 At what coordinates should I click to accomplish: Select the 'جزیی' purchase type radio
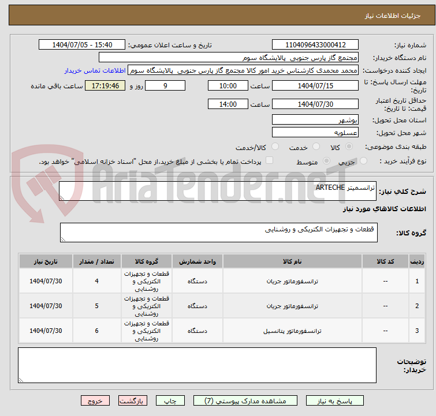(363, 161)
